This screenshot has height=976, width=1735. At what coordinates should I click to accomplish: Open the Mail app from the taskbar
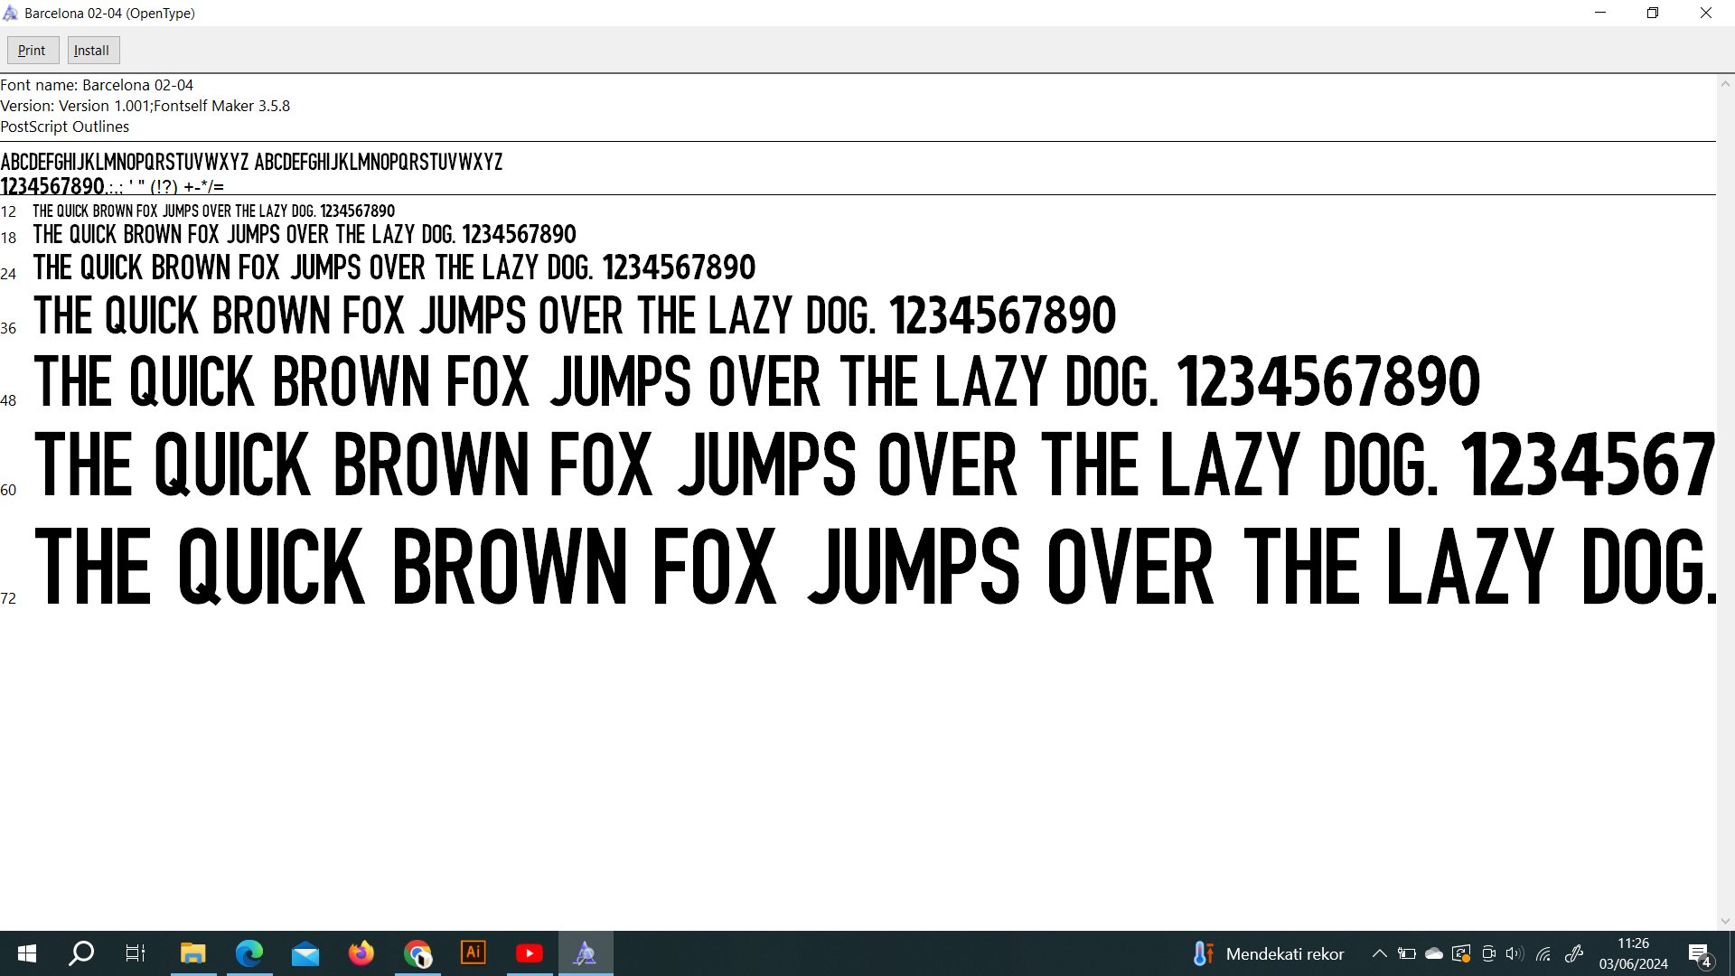coord(305,953)
